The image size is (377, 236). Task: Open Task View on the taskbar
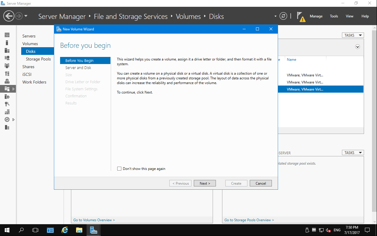(35, 230)
